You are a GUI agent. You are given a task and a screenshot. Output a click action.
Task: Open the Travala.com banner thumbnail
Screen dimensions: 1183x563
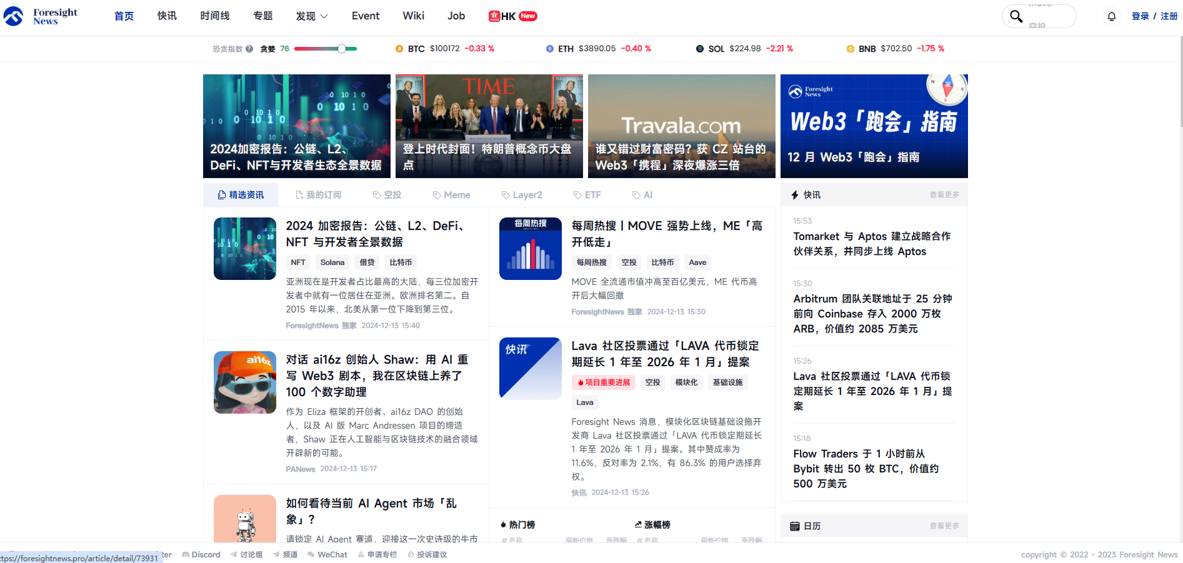pos(681,126)
